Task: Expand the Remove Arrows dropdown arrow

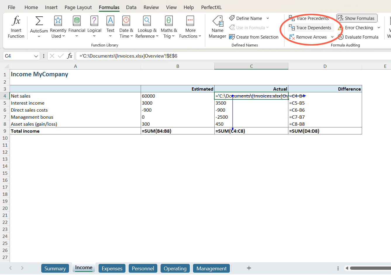Action: (x=332, y=37)
